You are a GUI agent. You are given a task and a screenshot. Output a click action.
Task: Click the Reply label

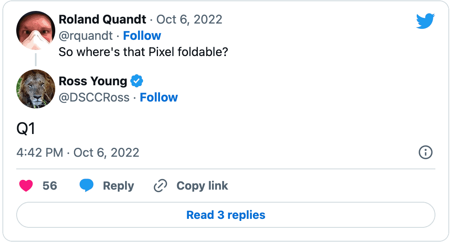point(118,186)
